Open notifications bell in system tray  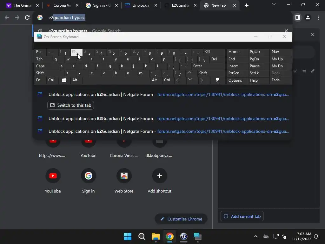coord(316,236)
